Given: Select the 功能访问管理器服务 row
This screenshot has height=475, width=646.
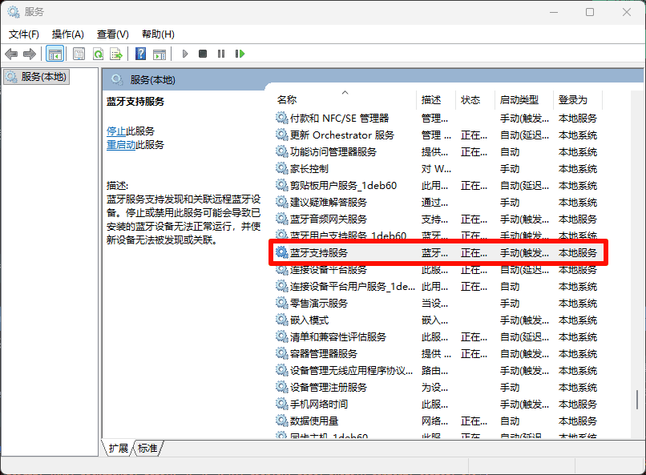Looking at the screenshot, I should click(438, 152).
